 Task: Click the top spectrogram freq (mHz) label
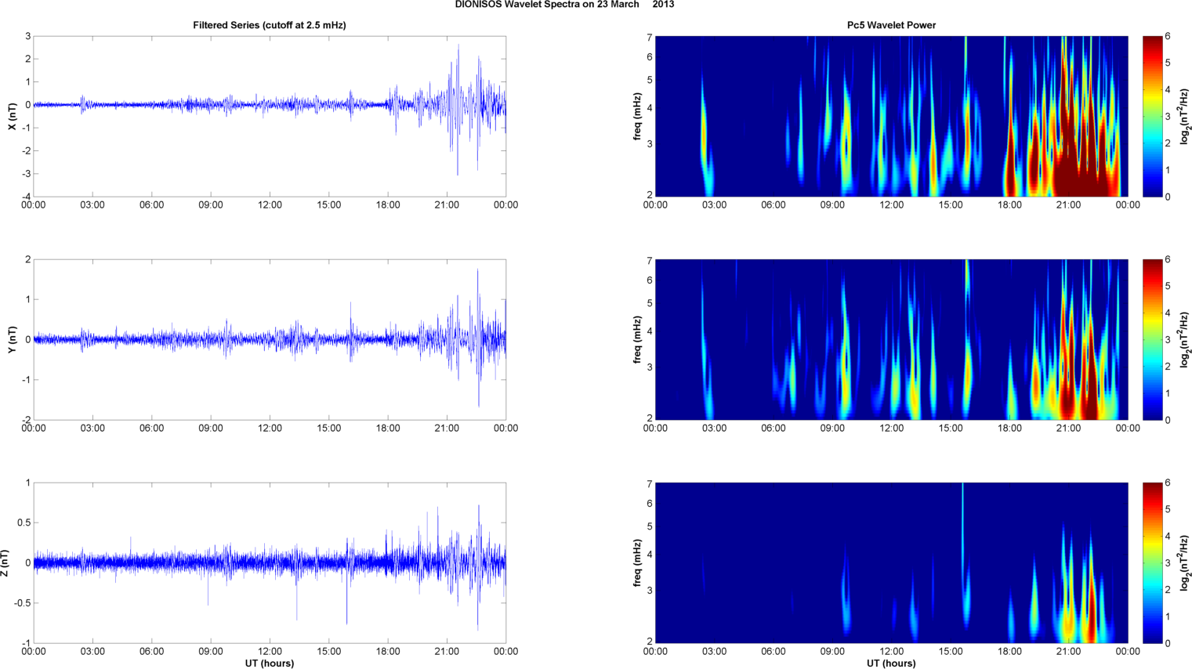tap(637, 116)
